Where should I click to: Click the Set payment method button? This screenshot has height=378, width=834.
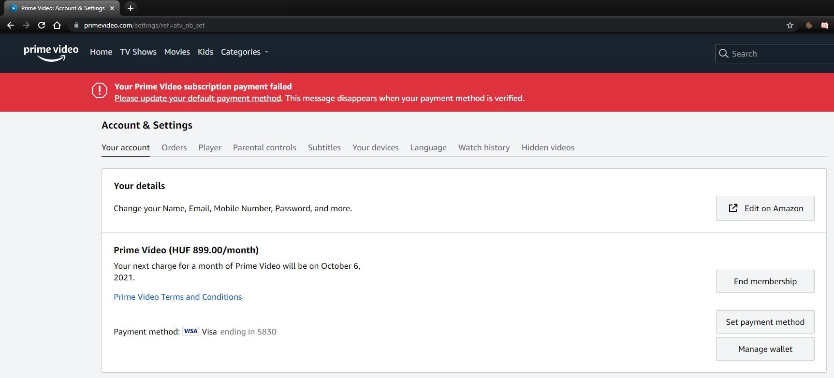click(x=765, y=322)
